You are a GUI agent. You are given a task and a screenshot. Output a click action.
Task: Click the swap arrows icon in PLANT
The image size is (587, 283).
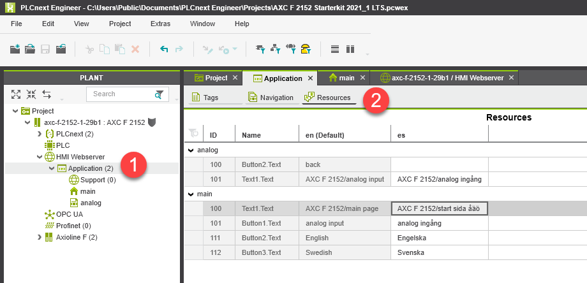(47, 94)
